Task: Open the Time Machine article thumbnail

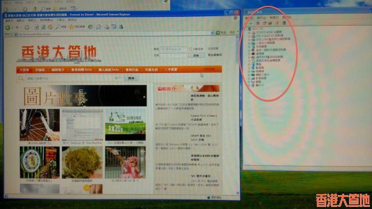Action: [82, 124]
